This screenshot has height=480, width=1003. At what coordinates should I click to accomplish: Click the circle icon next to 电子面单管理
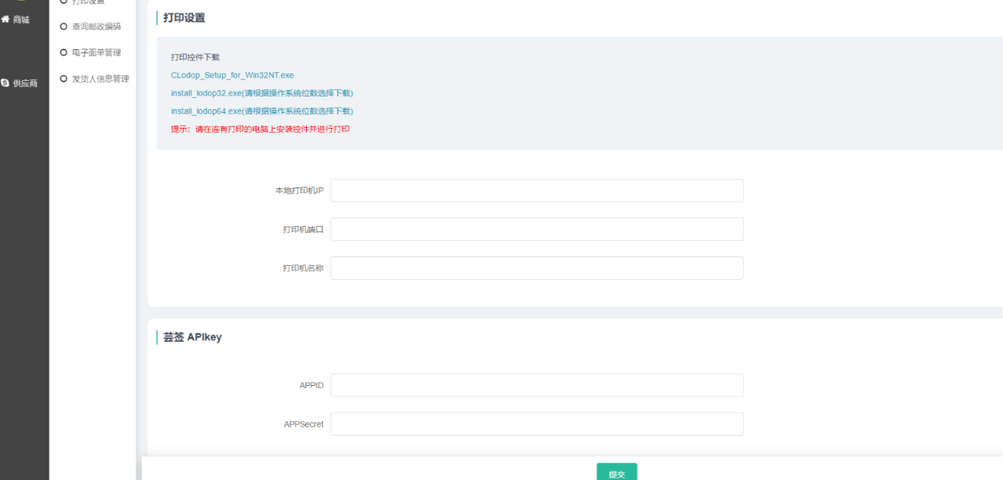[x=64, y=53]
